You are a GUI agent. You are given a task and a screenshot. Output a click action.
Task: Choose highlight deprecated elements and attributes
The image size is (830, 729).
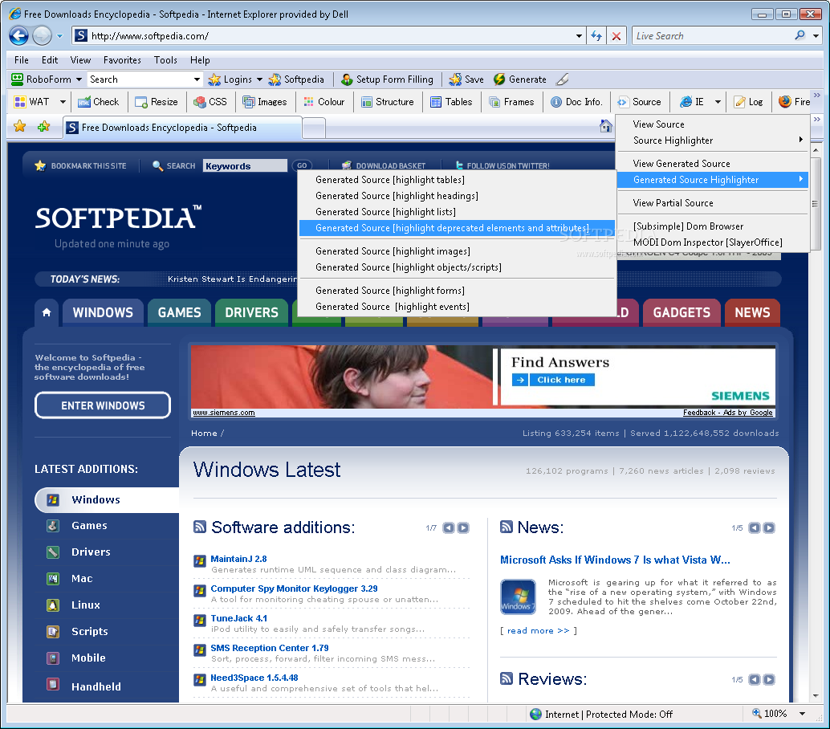458,228
